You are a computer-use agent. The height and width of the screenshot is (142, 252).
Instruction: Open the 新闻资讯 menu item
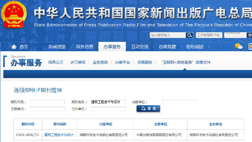click(57, 47)
